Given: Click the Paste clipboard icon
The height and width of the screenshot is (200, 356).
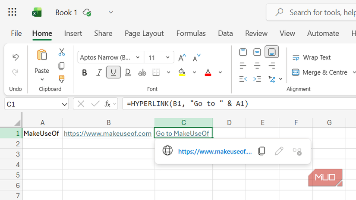Looking at the screenshot, I should [x=42, y=55].
